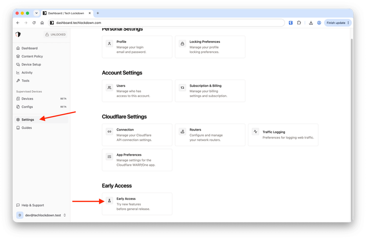Image resolution: width=366 pixels, height=239 pixels.
Task: Click the Traffic Logging pulse icon
Action: [255, 132]
